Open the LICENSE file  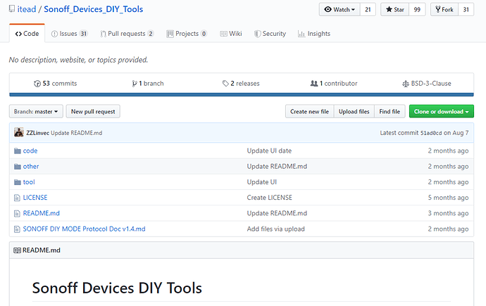(x=35, y=198)
